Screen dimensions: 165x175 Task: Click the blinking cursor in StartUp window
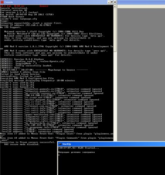[x=59, y=155]
